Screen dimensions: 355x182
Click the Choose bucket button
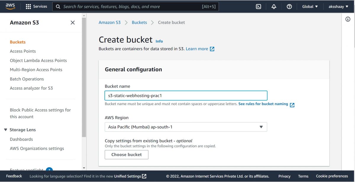point(126,154)
